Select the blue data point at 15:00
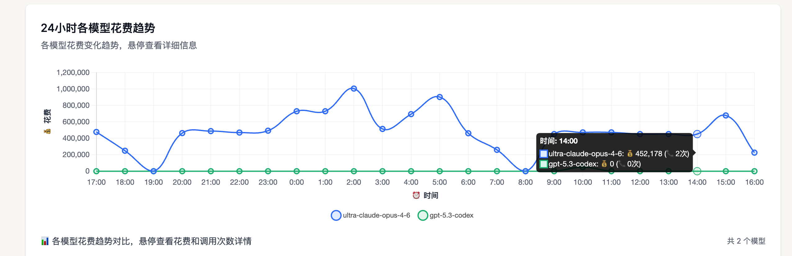This screenshot has width=792, height=256. [x=726, y=115]
